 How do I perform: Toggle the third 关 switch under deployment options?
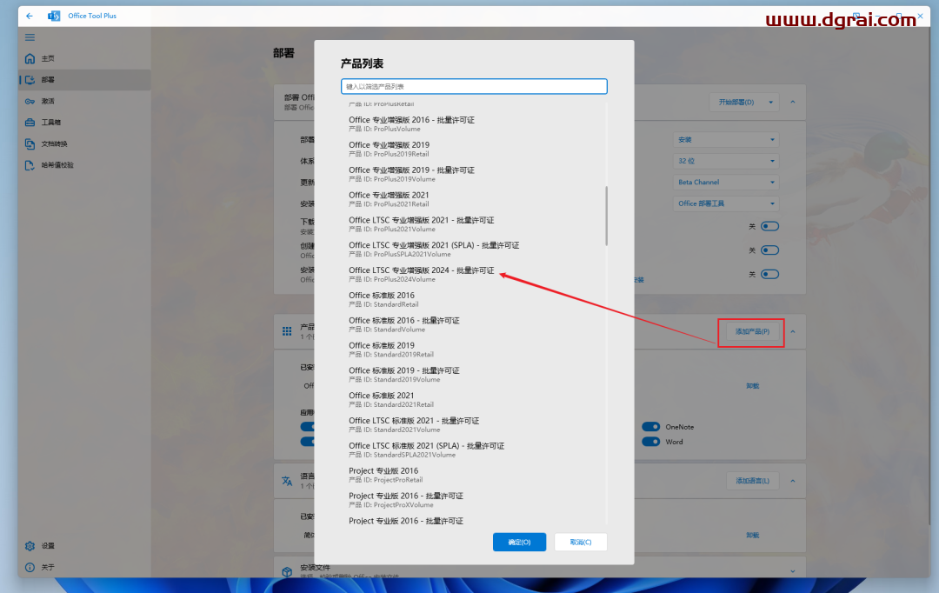point(769,275)
